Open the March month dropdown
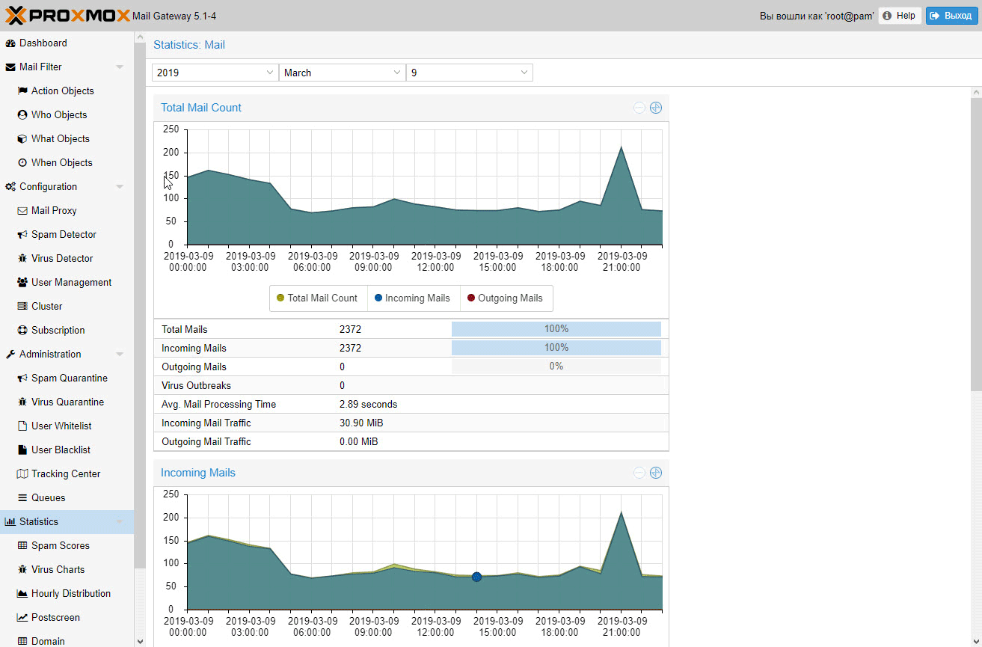 point(342,73)
